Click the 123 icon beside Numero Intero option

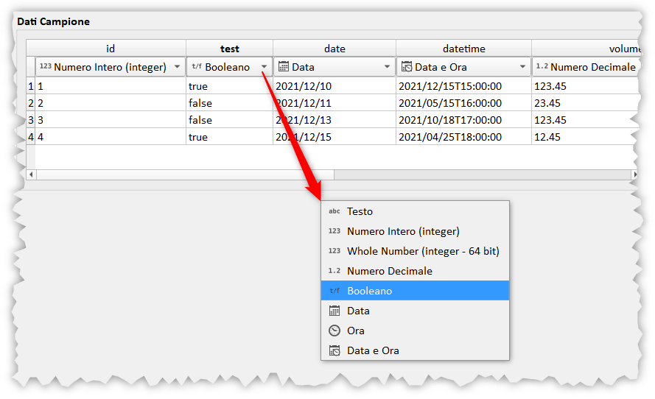[x=334, y=231]
